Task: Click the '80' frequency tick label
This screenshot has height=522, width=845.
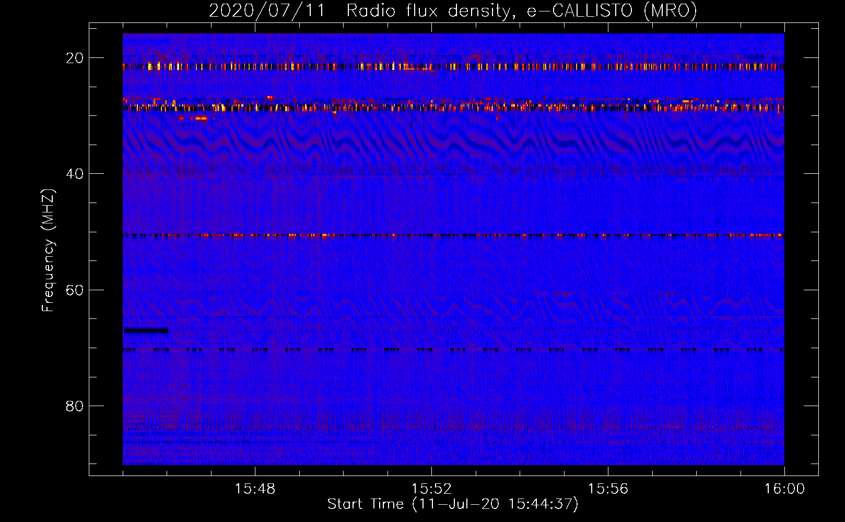Action: pos(75,406)
